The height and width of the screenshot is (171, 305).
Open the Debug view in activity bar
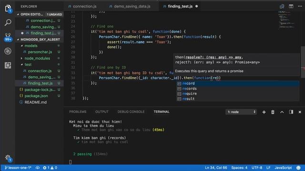point(8,51)
